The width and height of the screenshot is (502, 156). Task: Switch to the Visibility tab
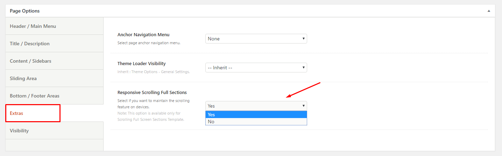point(55,131)
